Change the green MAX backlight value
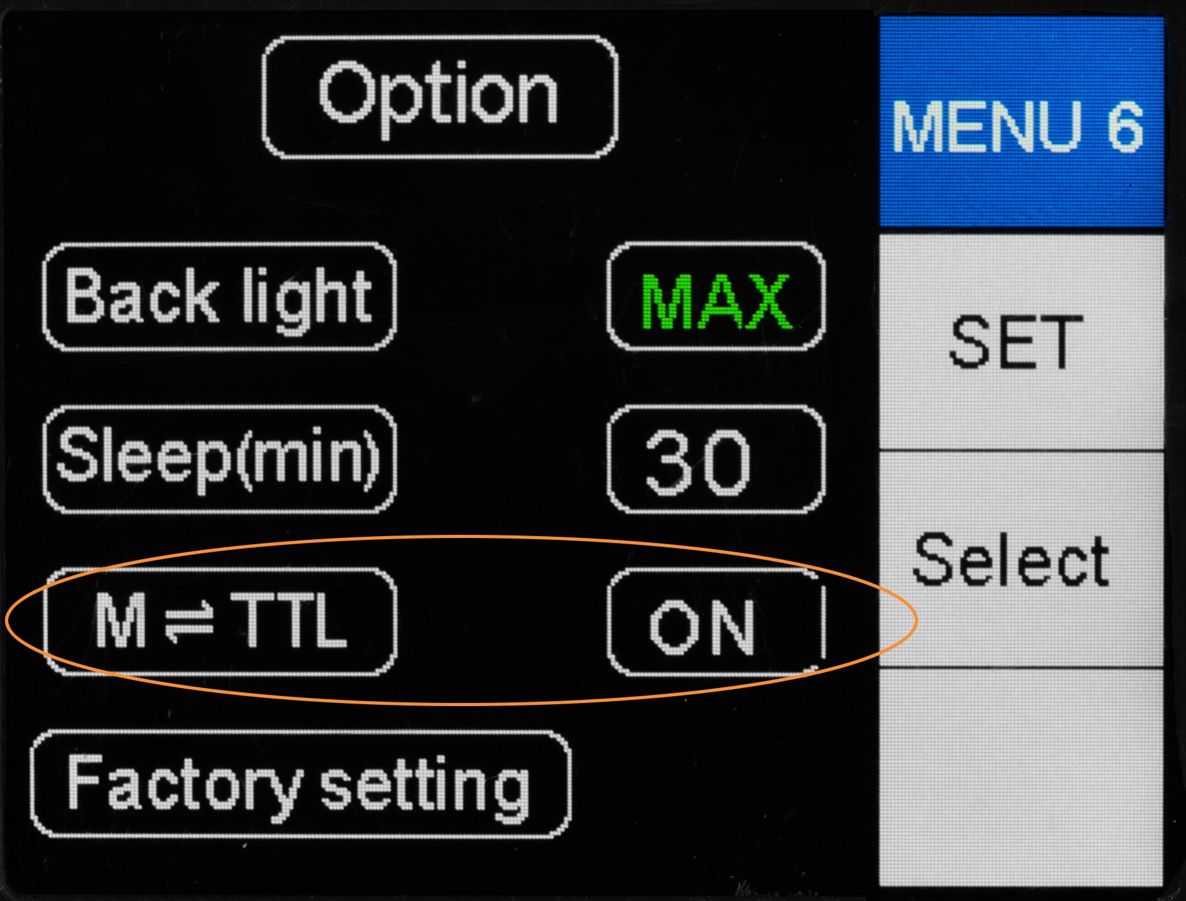Viewport: 1186px width, 901px height. [716, 298]
